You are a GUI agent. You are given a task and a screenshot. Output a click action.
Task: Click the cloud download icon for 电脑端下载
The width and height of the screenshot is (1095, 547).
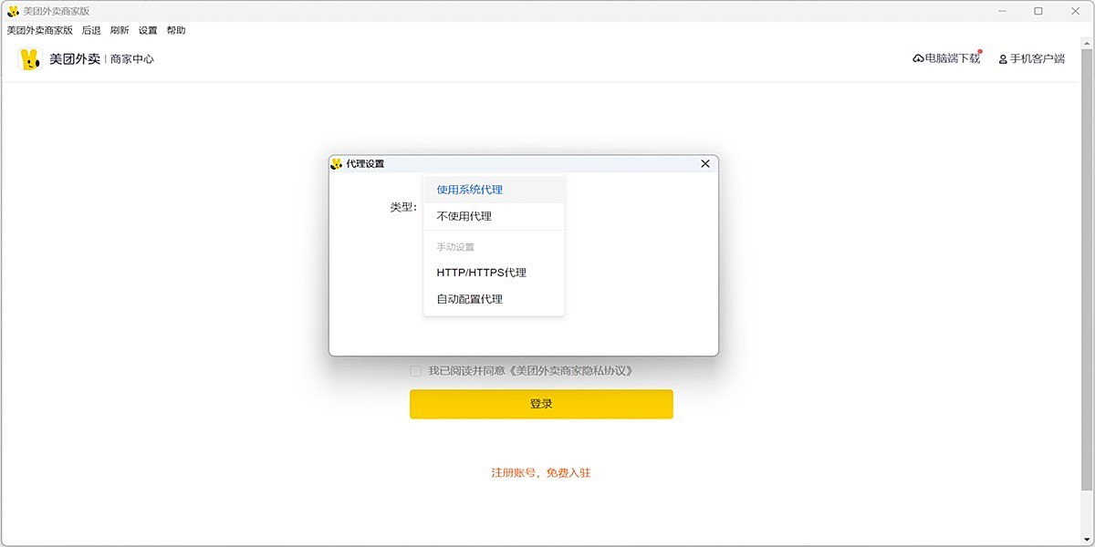(918, 59)
